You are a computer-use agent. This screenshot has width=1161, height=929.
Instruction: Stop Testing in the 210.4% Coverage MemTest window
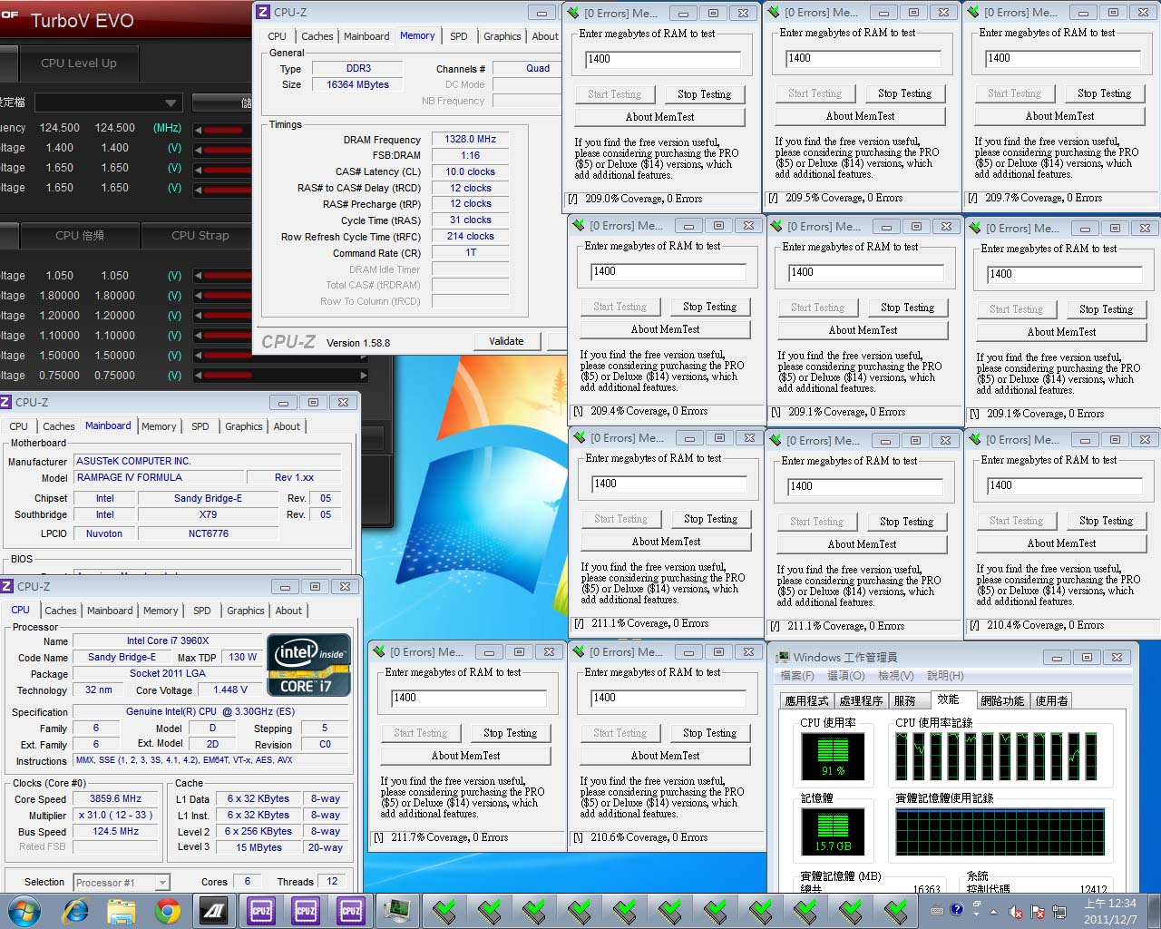(x=1106, y=521)
